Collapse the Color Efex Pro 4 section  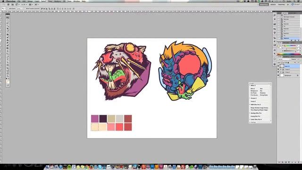tap(250, 119)
